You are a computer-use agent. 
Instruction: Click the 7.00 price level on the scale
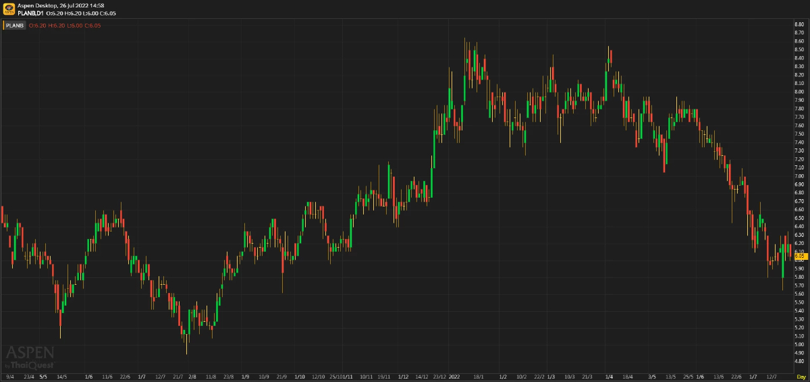point(800,176)
